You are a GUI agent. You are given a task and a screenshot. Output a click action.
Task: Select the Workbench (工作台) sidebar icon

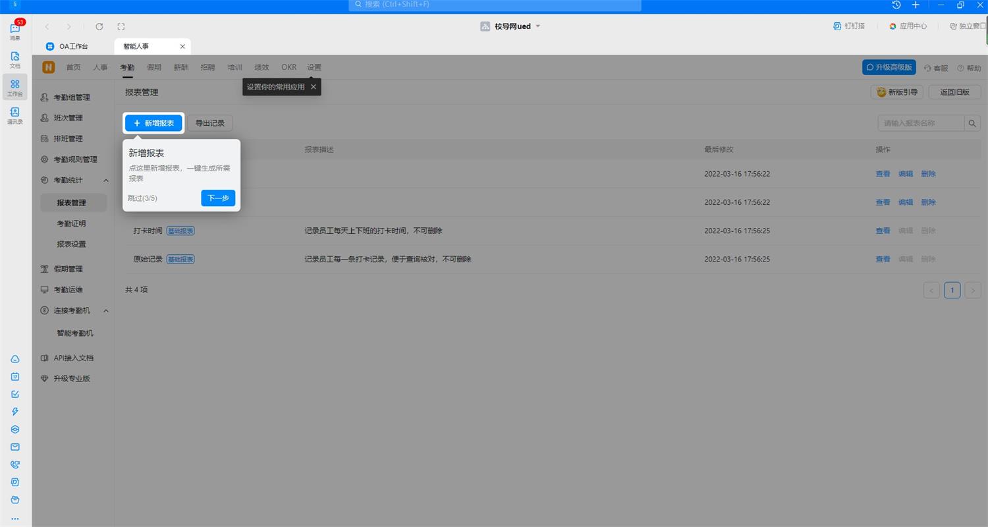(x=15, y=87)
